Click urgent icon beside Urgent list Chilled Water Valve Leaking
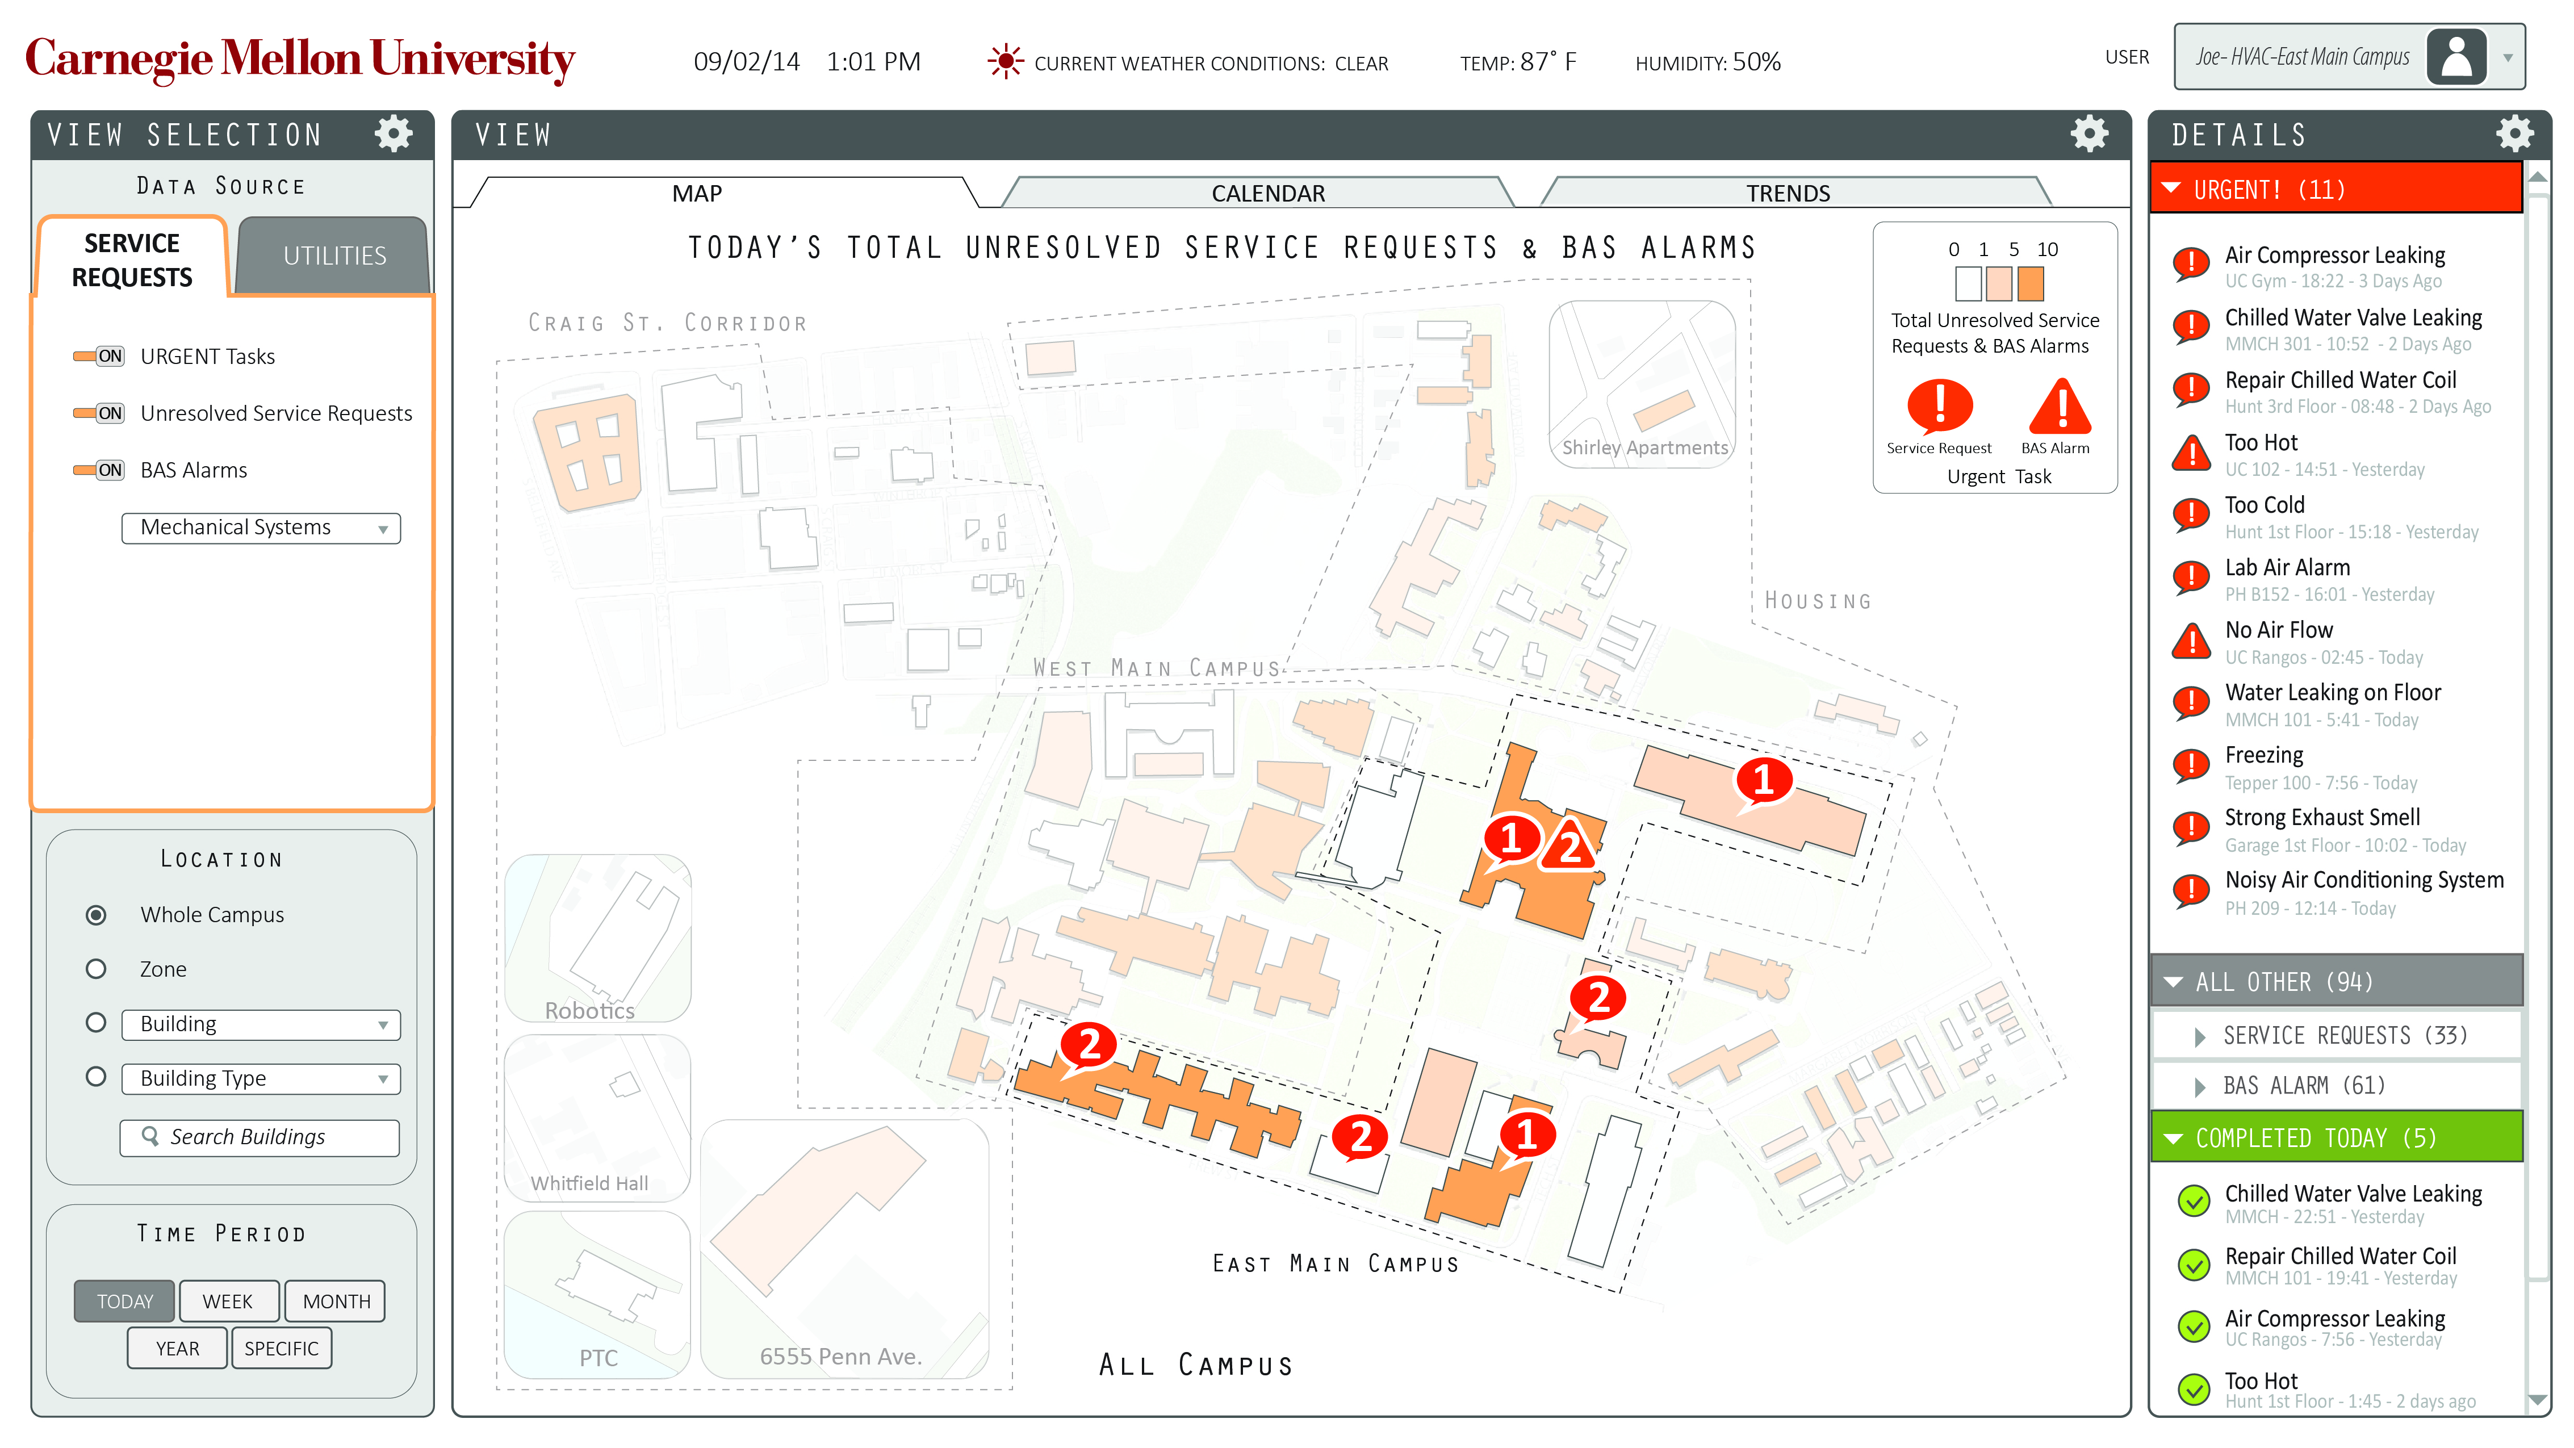The width and height of the screenshot is (2574, 1448). 2191,327
